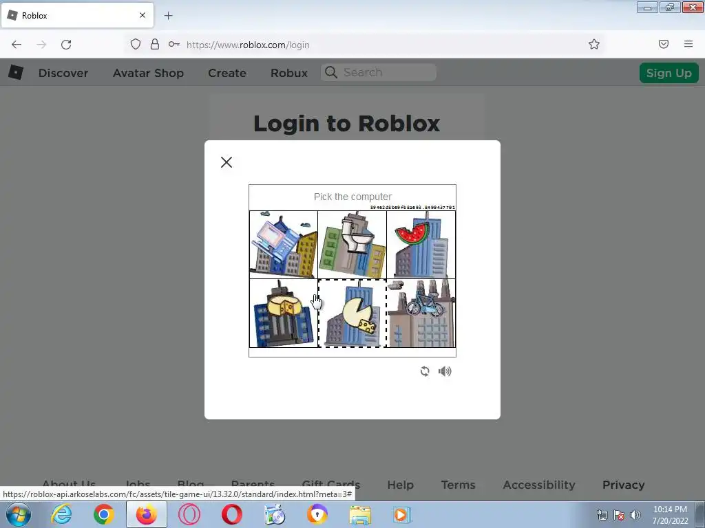Open the Action Center flag icon
The width and height of the screenshot is (705, 528).
[x=619, y=515]
